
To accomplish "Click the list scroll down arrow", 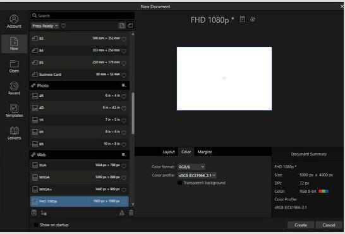I will (x=133, y=204).
